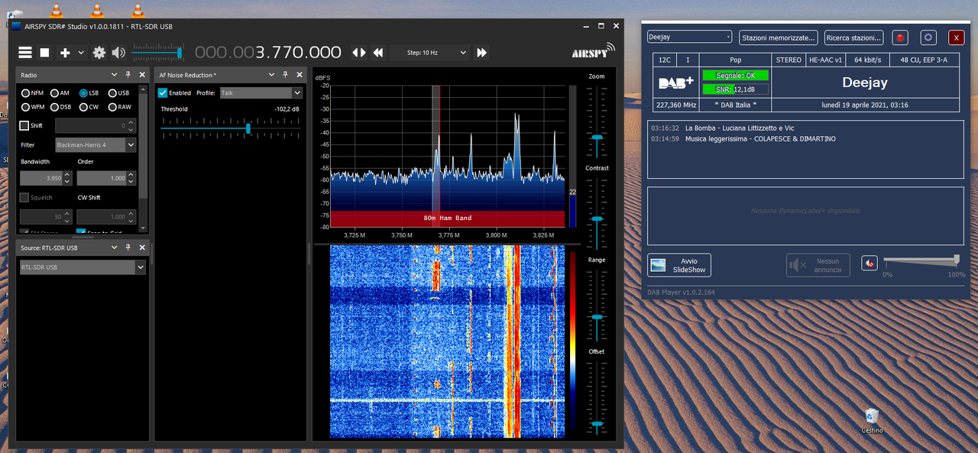
Task: Open the SDR# hamburger main menu
Action: pos(25,53)
